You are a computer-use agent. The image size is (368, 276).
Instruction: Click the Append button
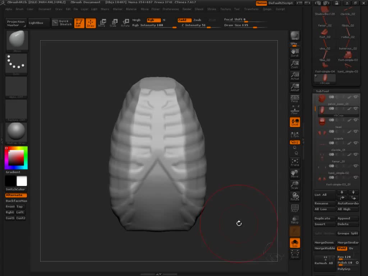[x=348, y=218]
